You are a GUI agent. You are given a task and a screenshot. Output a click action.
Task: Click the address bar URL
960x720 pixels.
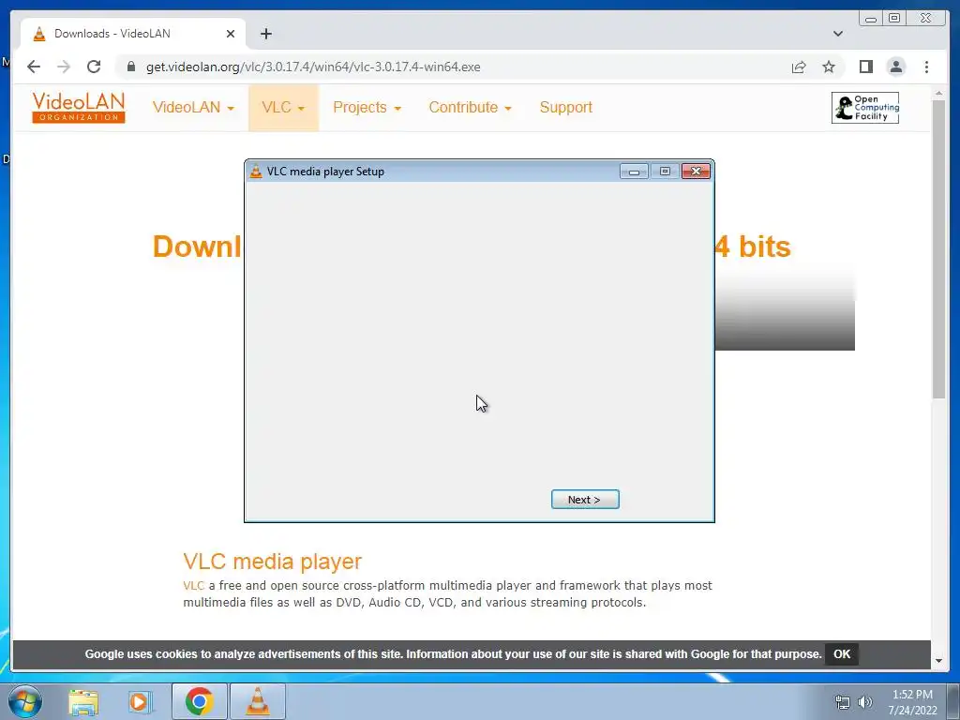tap(313, 67)
